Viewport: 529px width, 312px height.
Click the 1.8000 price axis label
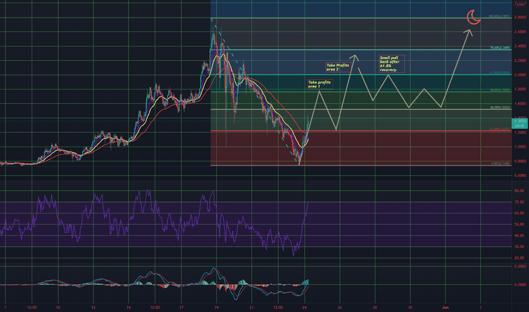click(x=520, y=90)
